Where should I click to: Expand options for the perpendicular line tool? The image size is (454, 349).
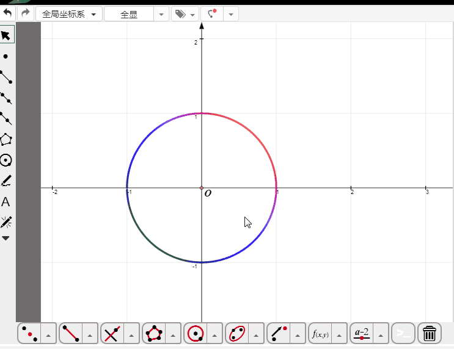[x=131, y=334]
